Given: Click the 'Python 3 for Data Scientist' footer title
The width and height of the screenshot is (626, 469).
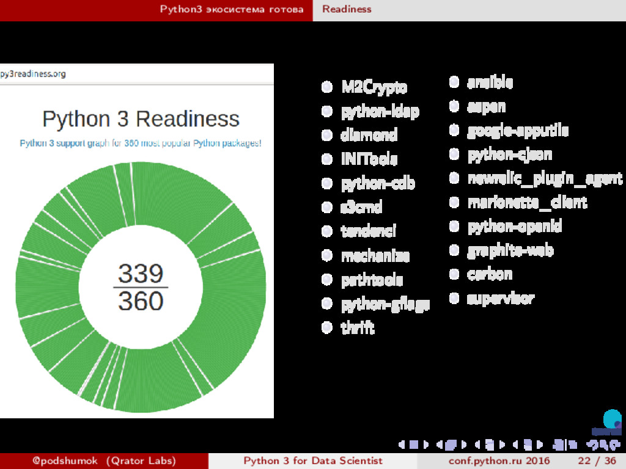Looking at the screenshot, I should (x=313, y=461).
